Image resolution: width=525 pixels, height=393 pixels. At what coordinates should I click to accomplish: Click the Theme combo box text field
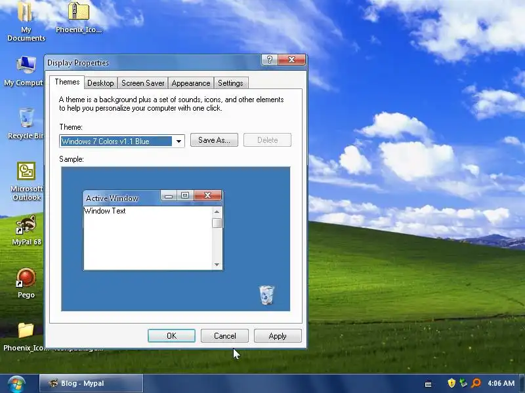click(x=116, y=141)
